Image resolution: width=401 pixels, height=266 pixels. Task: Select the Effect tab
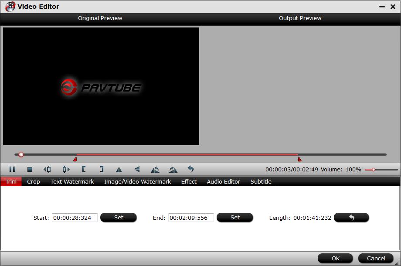[189, 181]
